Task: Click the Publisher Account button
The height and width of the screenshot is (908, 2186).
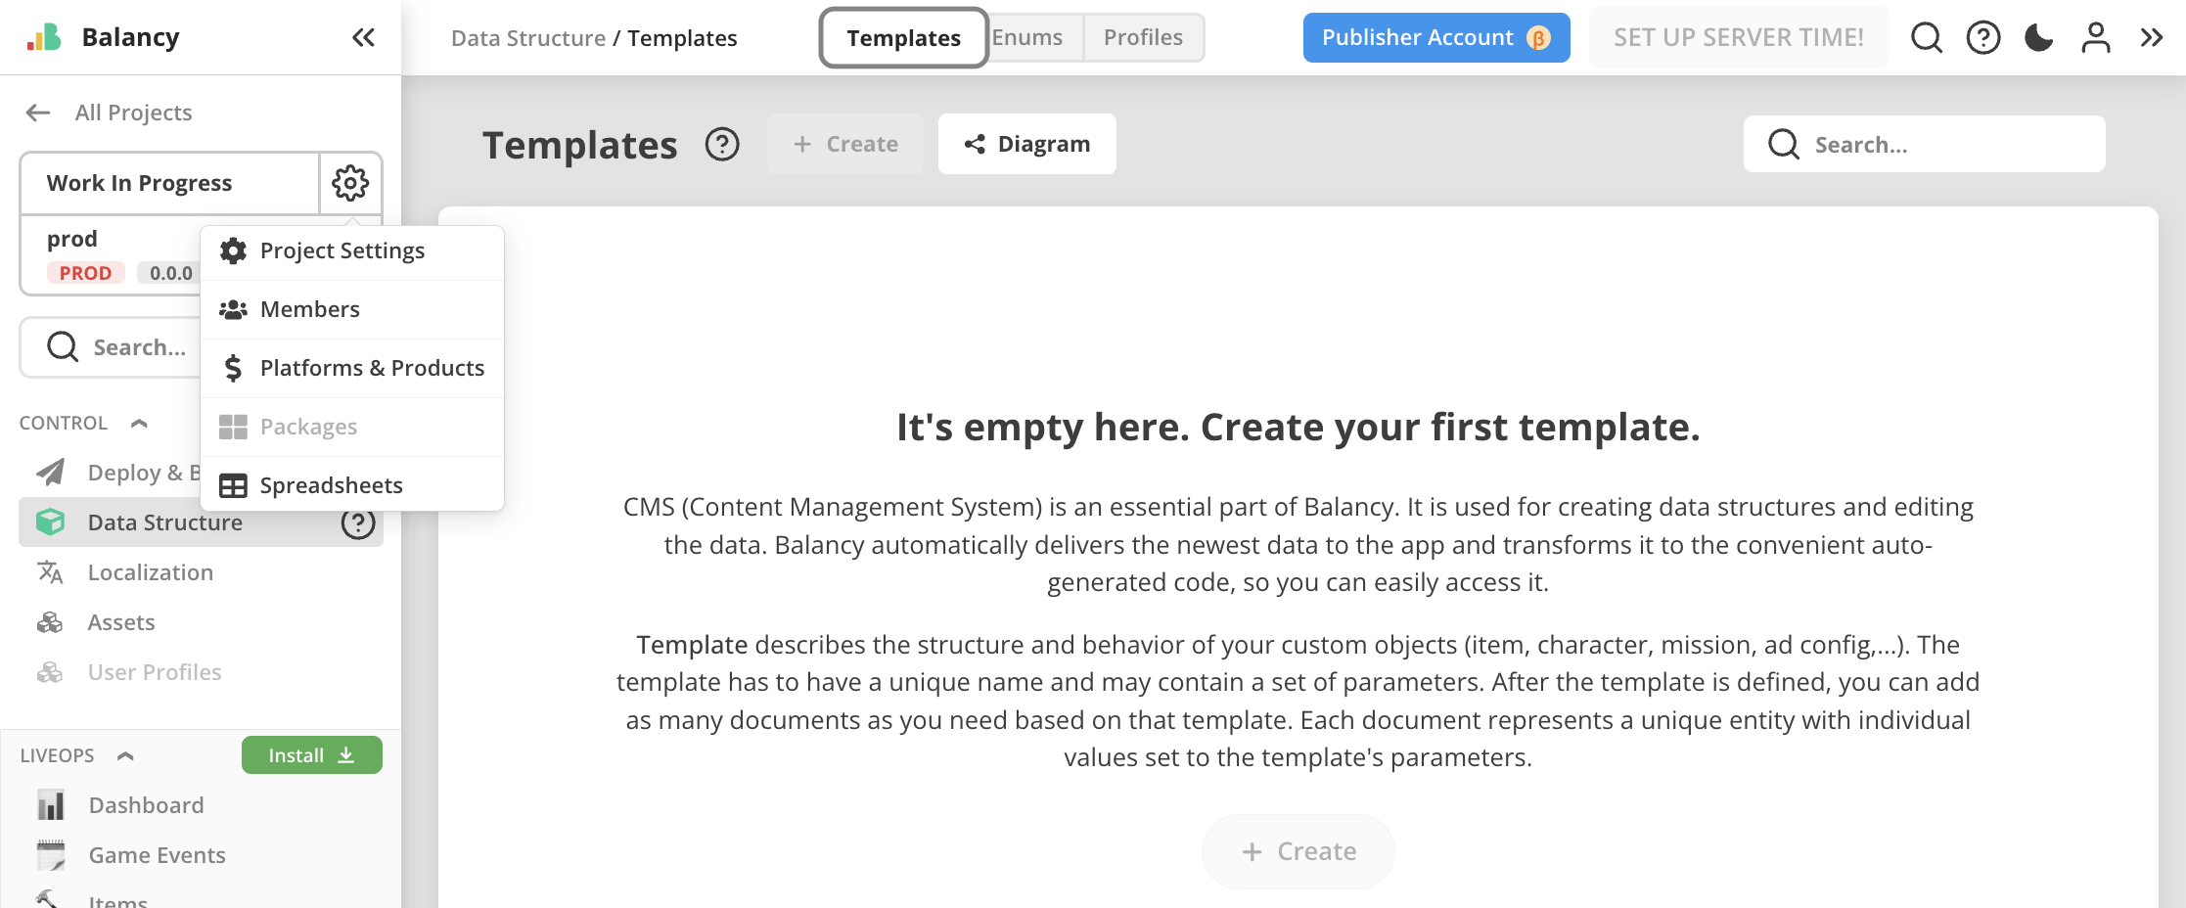Action: pos(1435,38)
